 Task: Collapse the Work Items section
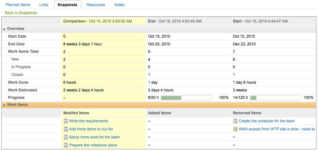(4, 105)
